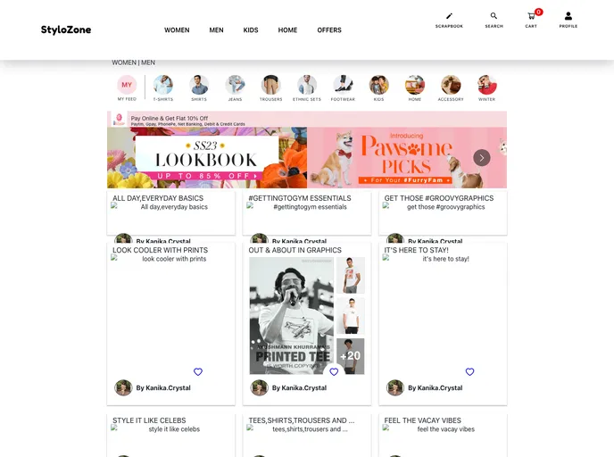
Task: Go to the OFFERS menu item
Action: click(329, 30)
